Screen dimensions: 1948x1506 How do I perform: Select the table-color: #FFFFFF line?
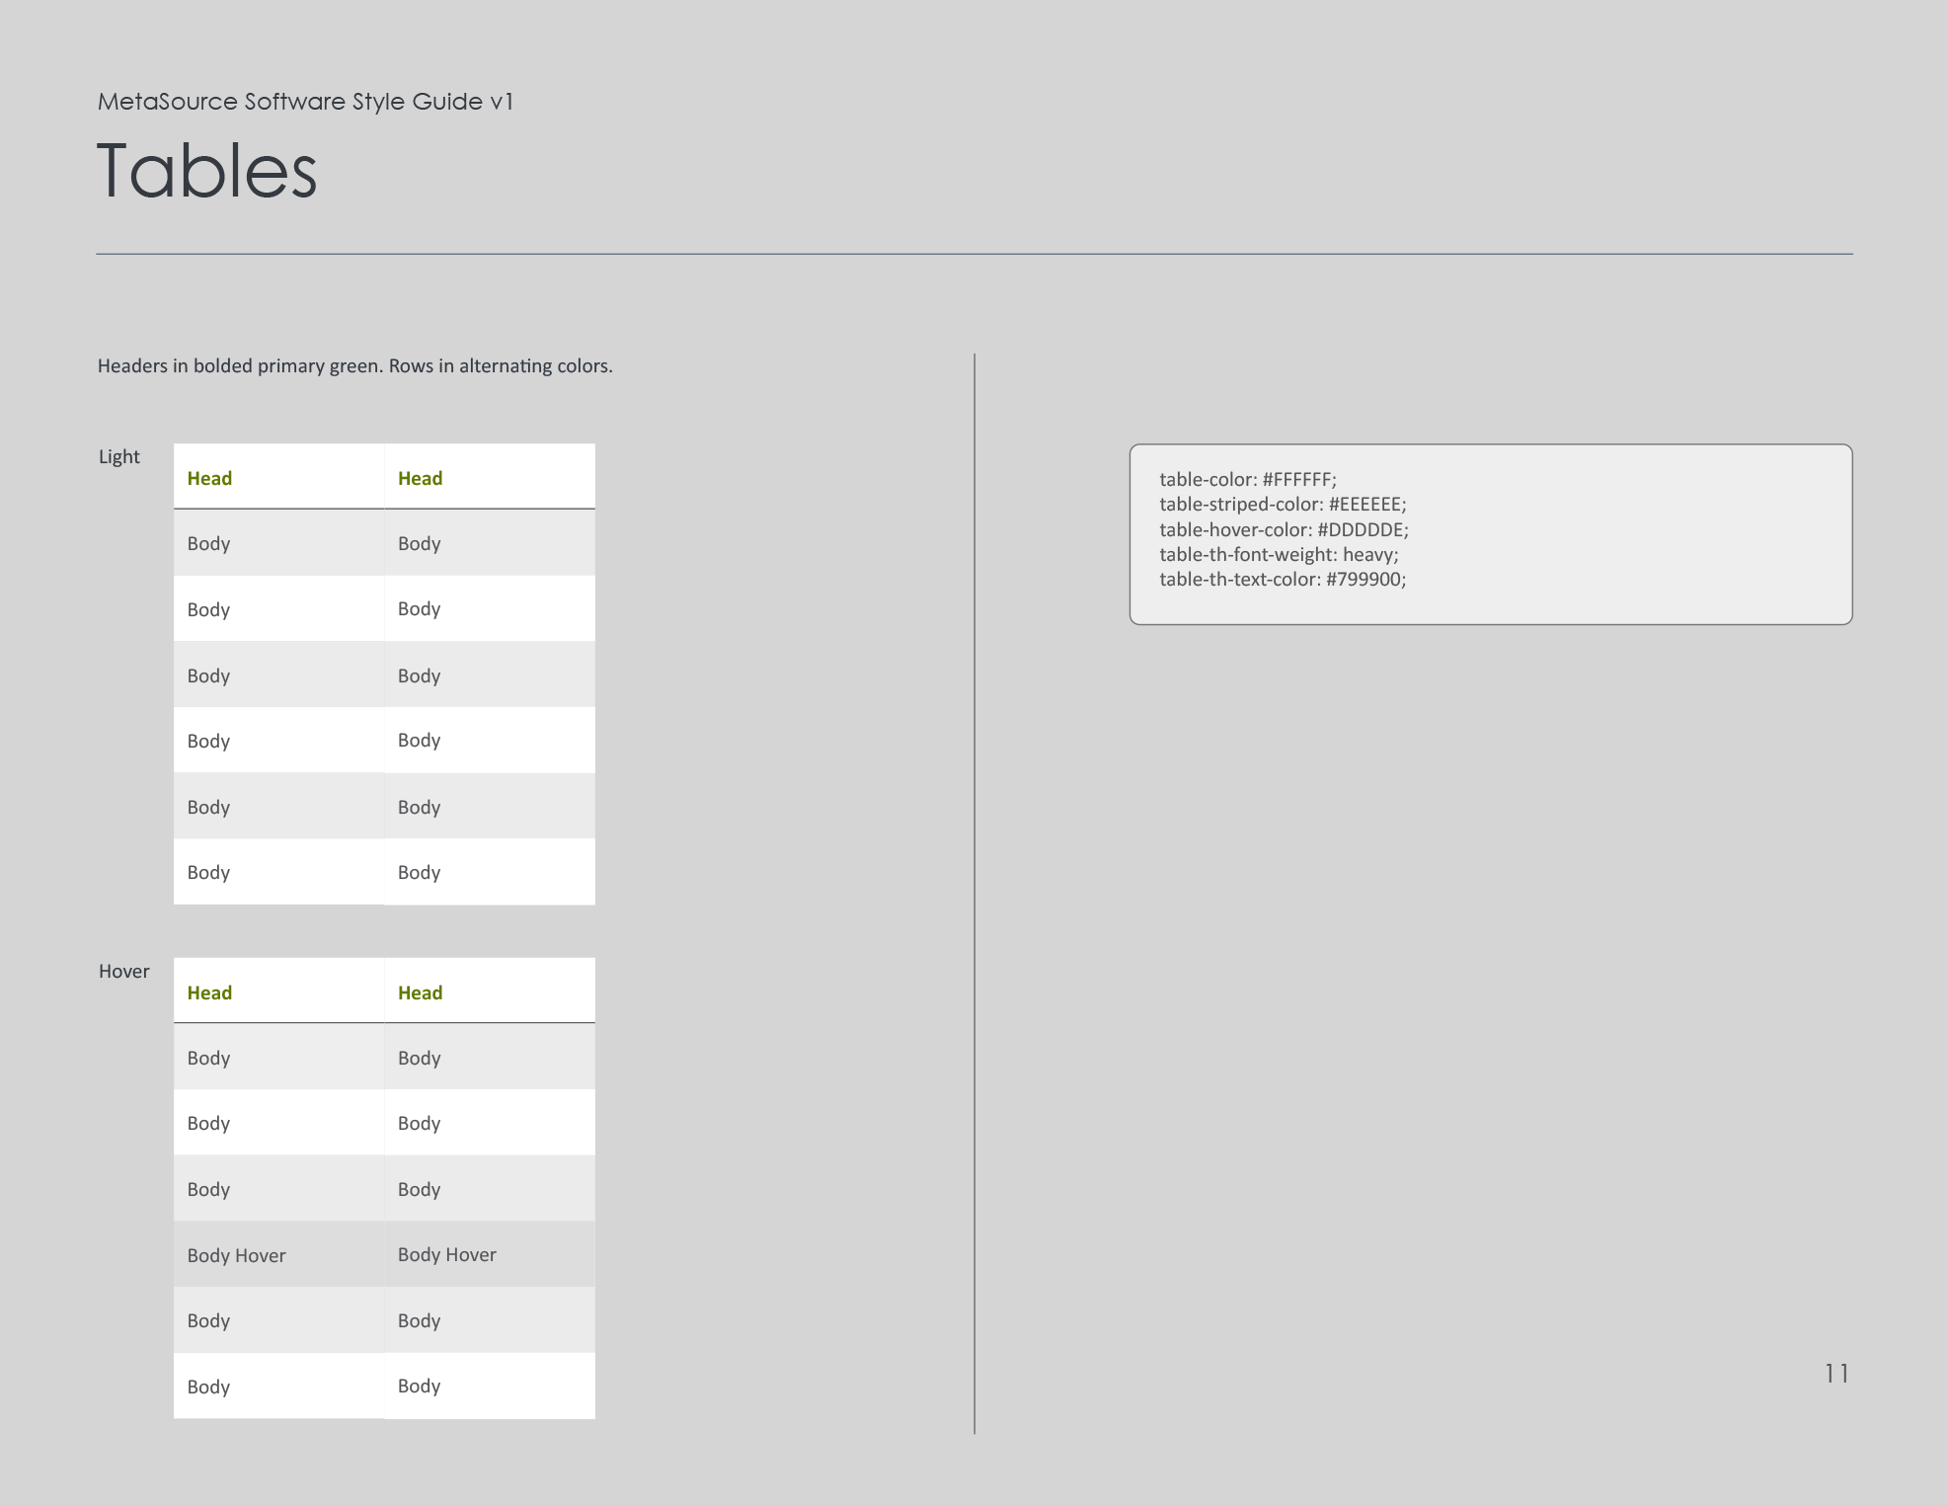1248,479
